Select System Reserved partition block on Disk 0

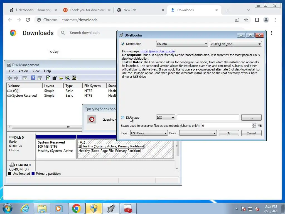coord(56,149)
